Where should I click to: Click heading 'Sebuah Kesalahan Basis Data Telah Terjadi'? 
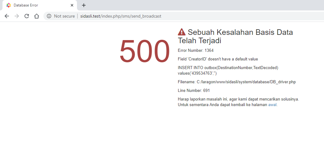(x=235, y=36)
